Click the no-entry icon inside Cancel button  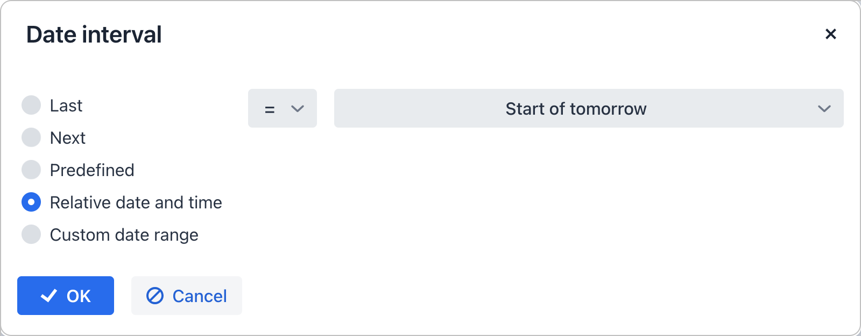tap(155, 296)
